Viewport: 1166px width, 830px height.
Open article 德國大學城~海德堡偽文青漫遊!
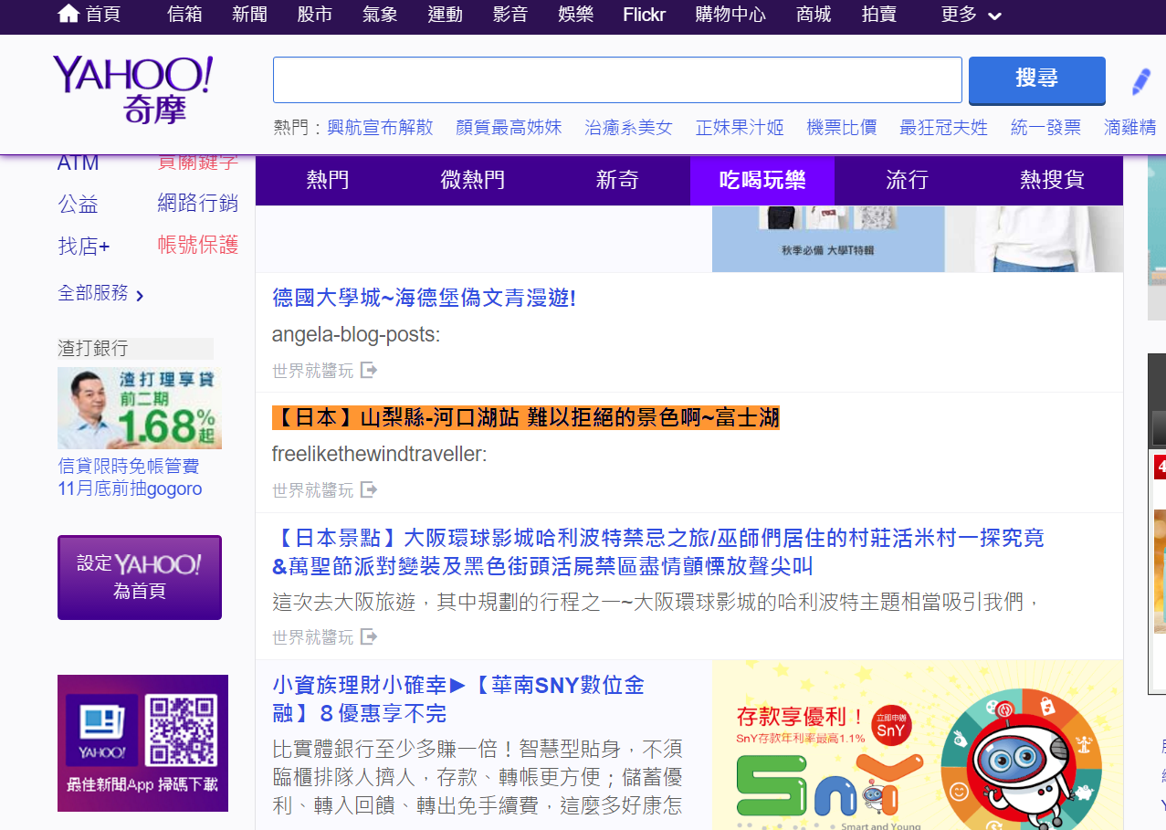click(x=425, y=298)
